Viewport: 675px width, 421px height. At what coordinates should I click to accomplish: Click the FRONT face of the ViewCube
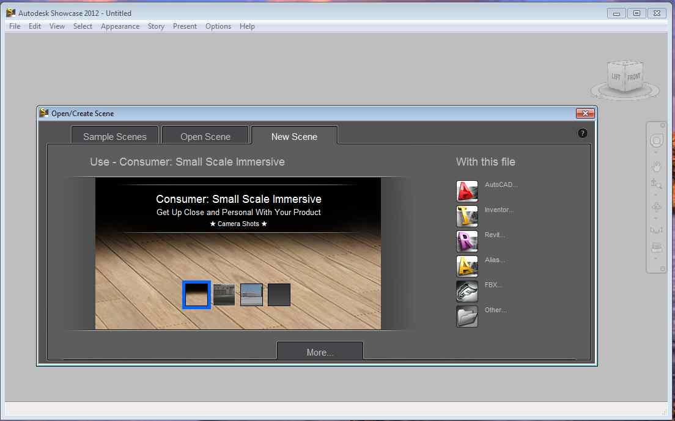[x=633, y=78]
